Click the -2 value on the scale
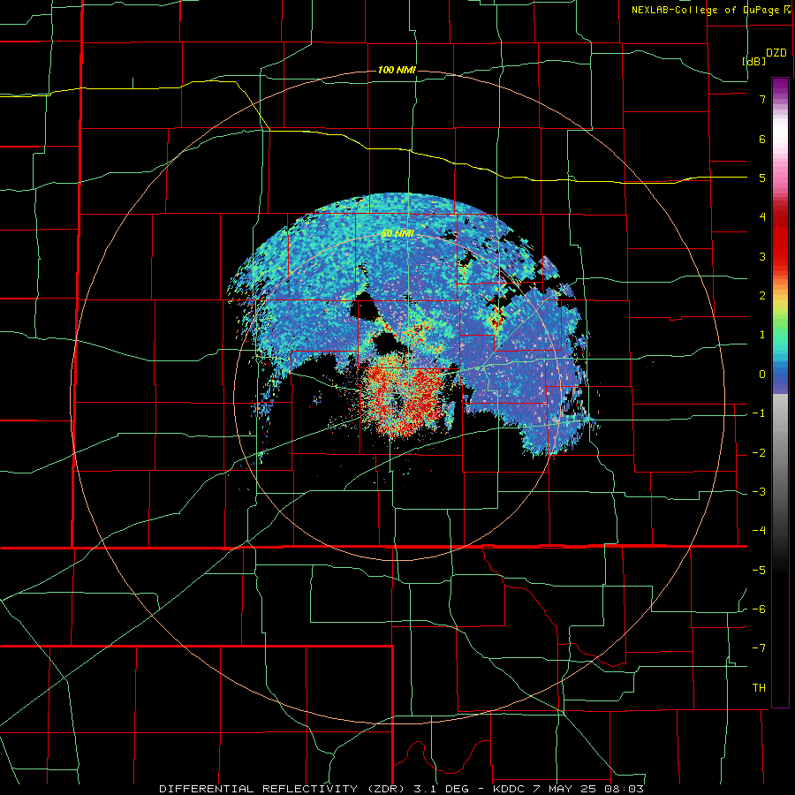Viewport: 795px width, 795px height. tap(759, 453)
